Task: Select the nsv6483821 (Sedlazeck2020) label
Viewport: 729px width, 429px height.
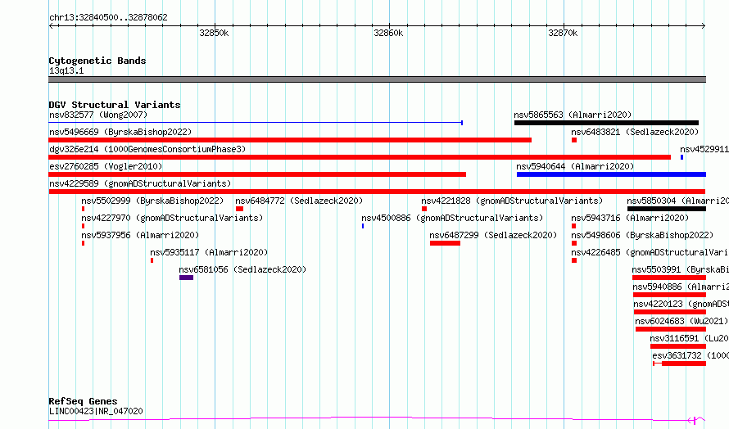Action: [x=635, y=132]
